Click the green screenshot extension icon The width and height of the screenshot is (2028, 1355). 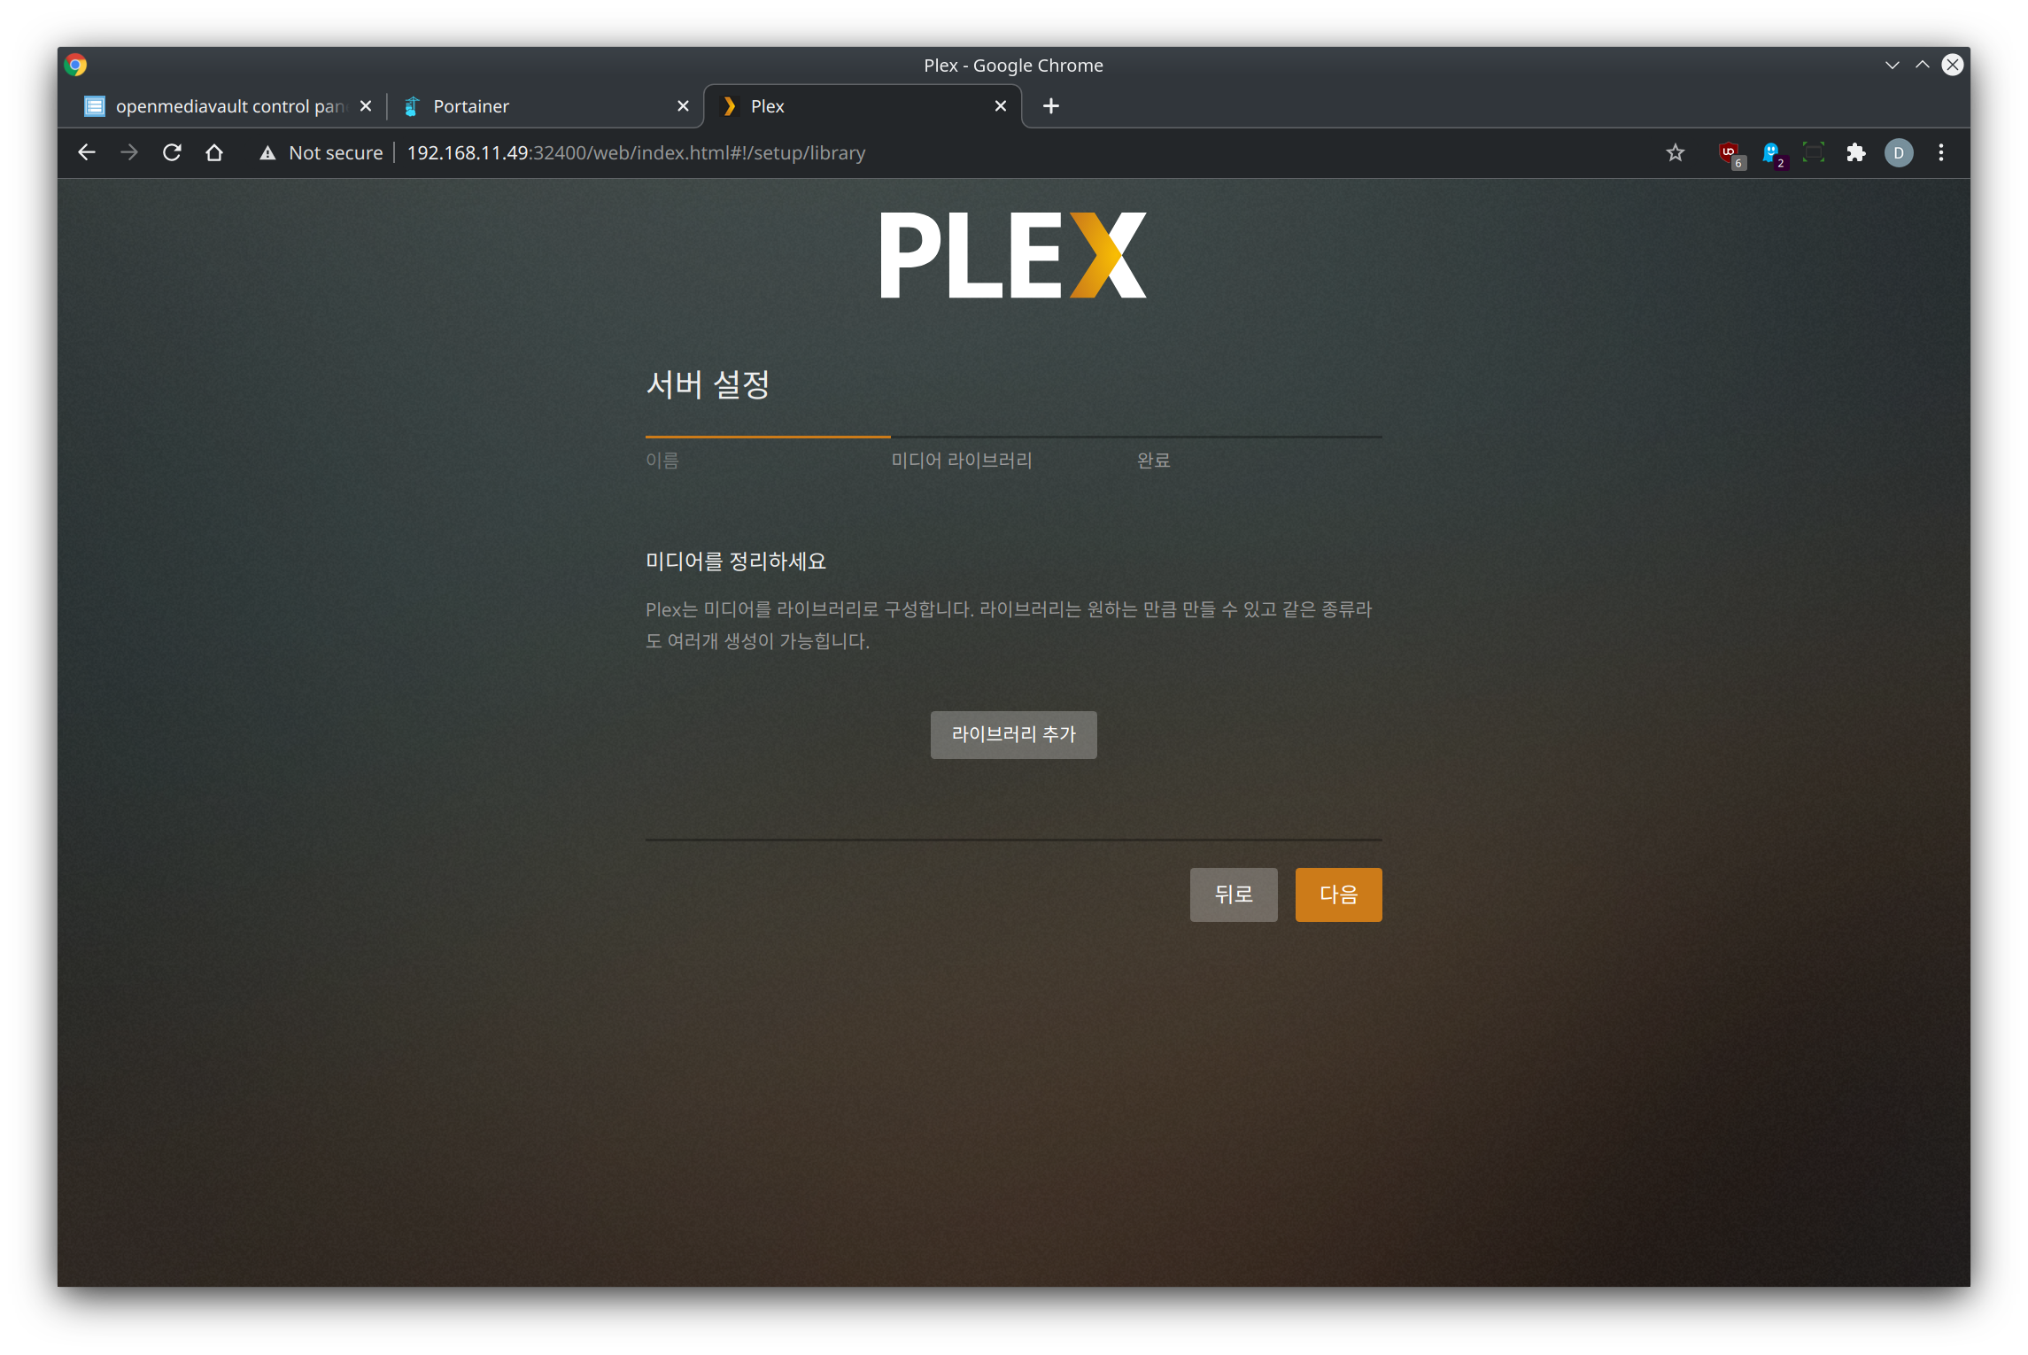tap(1813, 152)
